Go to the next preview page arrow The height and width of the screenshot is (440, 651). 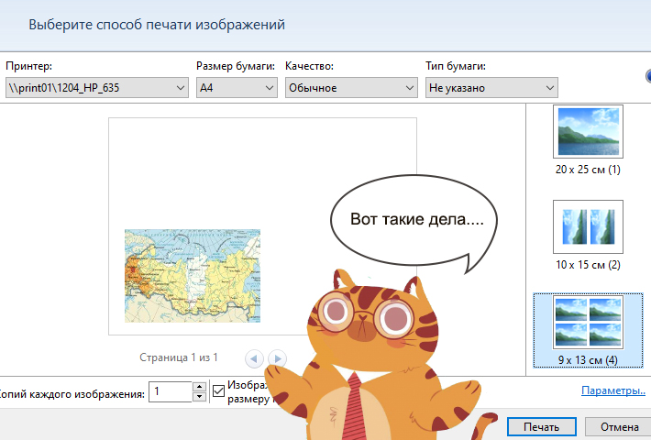[277, 358]
